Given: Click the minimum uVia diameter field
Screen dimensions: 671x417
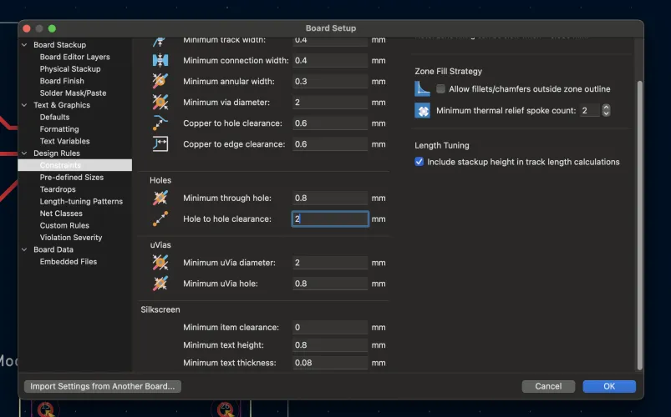Looking at the screenshot, I should (330, 263).
